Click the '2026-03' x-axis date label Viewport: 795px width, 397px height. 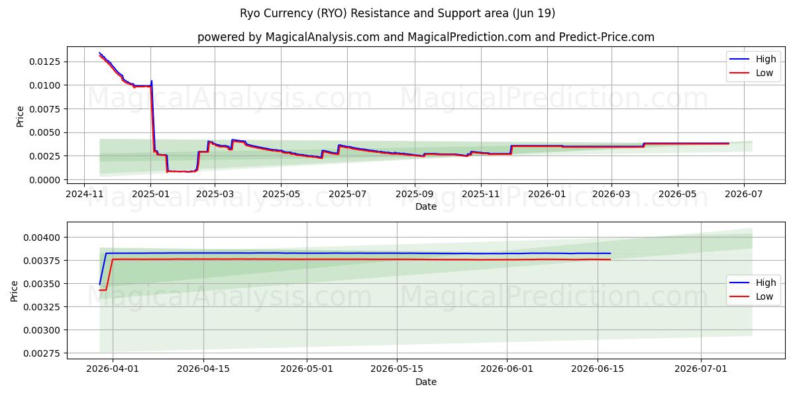(x=611, y=195)
